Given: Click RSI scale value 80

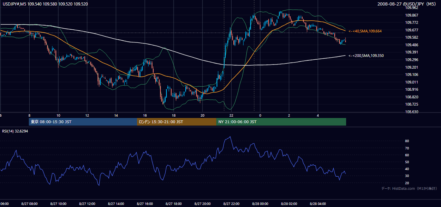Looking at the screenshot, I should [x=407, y=141].
